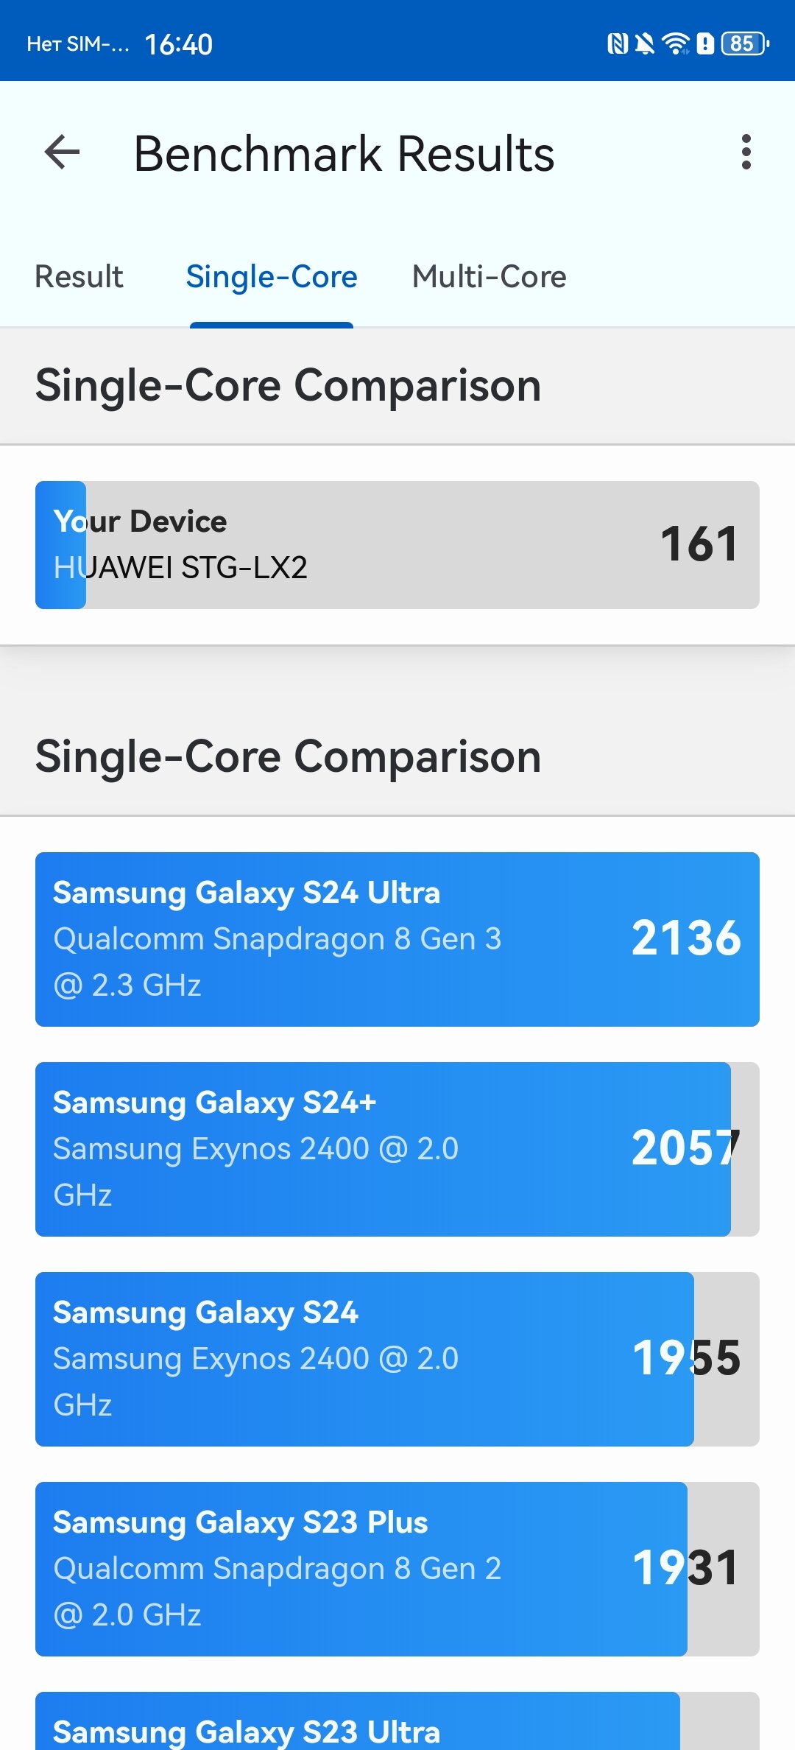The height and width of the screenshot is (1750, 795).
Task: Tap the device score 161
Action: point(699,544)
